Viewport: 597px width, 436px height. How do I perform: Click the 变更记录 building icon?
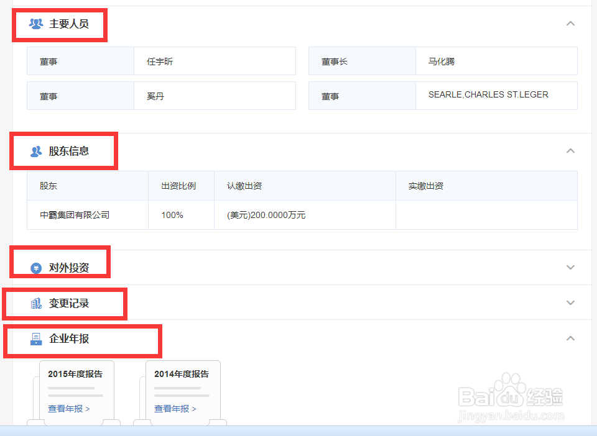(x=35, y=303)
